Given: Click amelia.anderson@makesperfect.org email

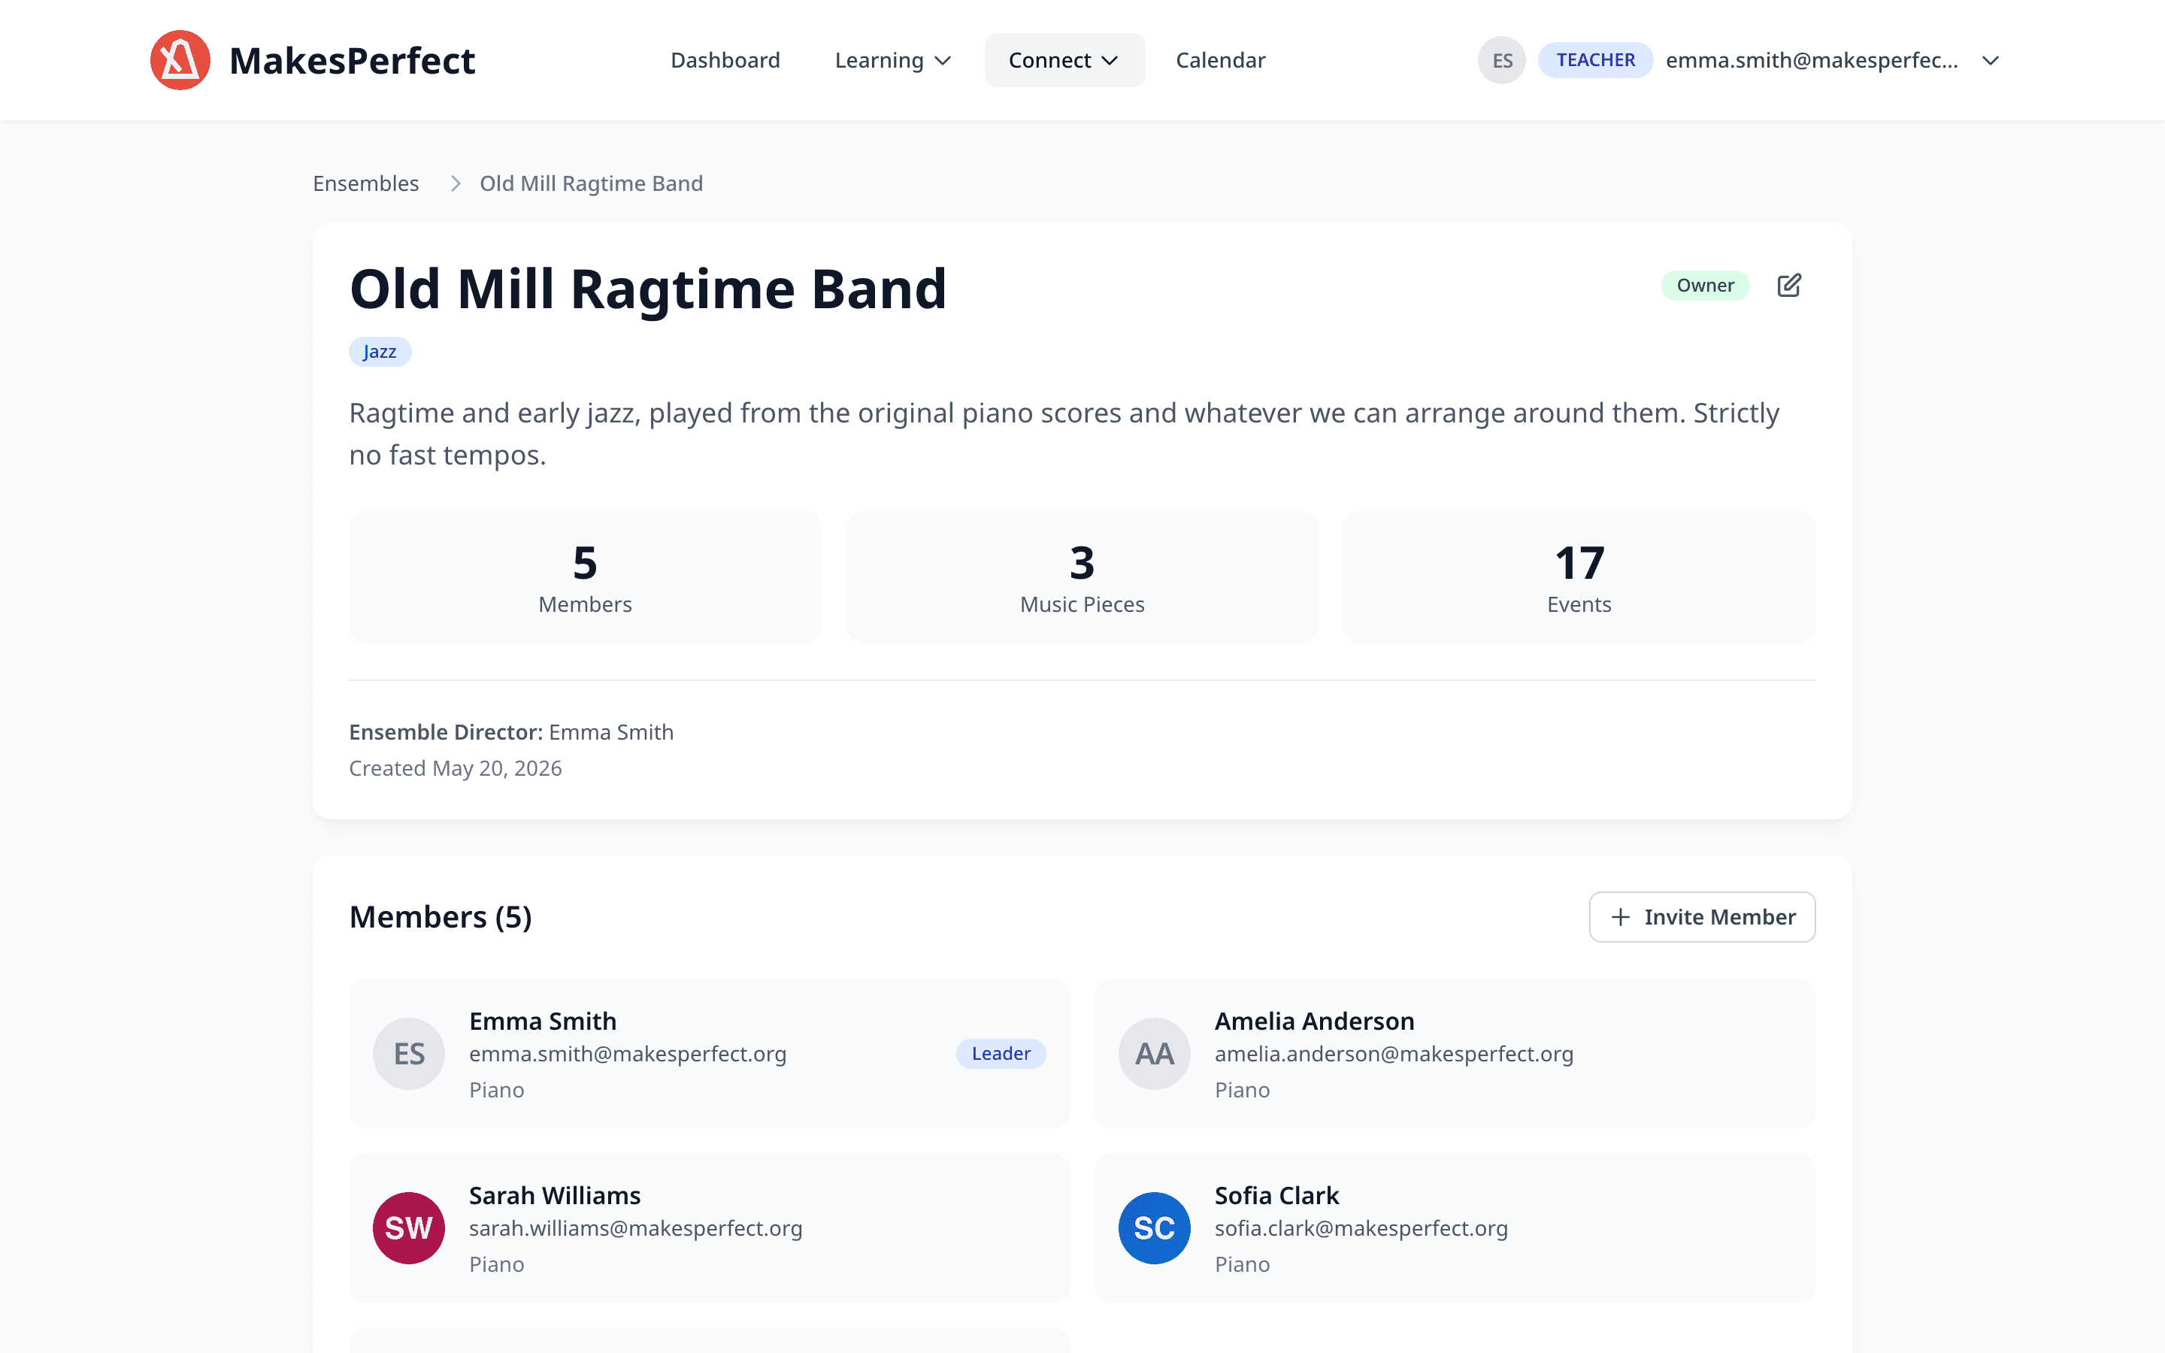Looking at the screenshot, I should tap(1394, 1054).
